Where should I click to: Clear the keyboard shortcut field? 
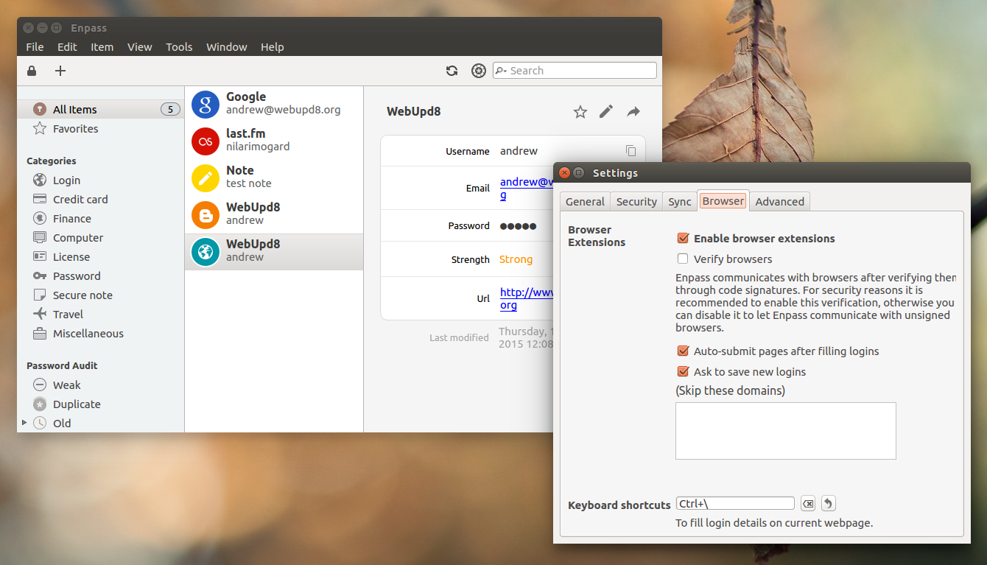[808, 504]
